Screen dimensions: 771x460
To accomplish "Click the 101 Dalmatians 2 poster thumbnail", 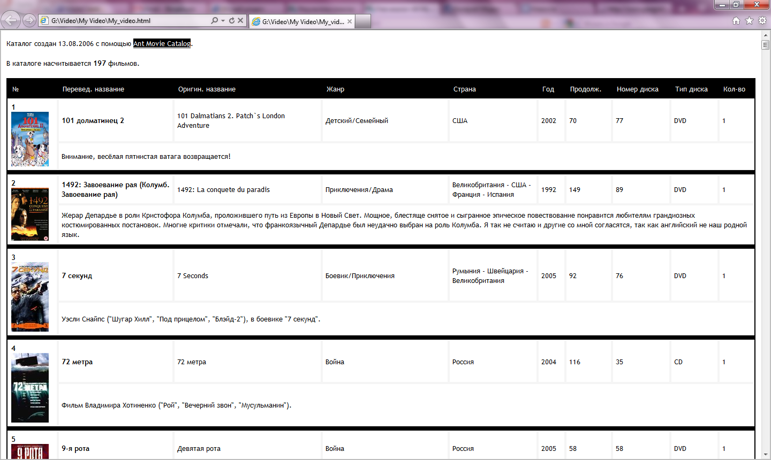I will tap(30, 139).
